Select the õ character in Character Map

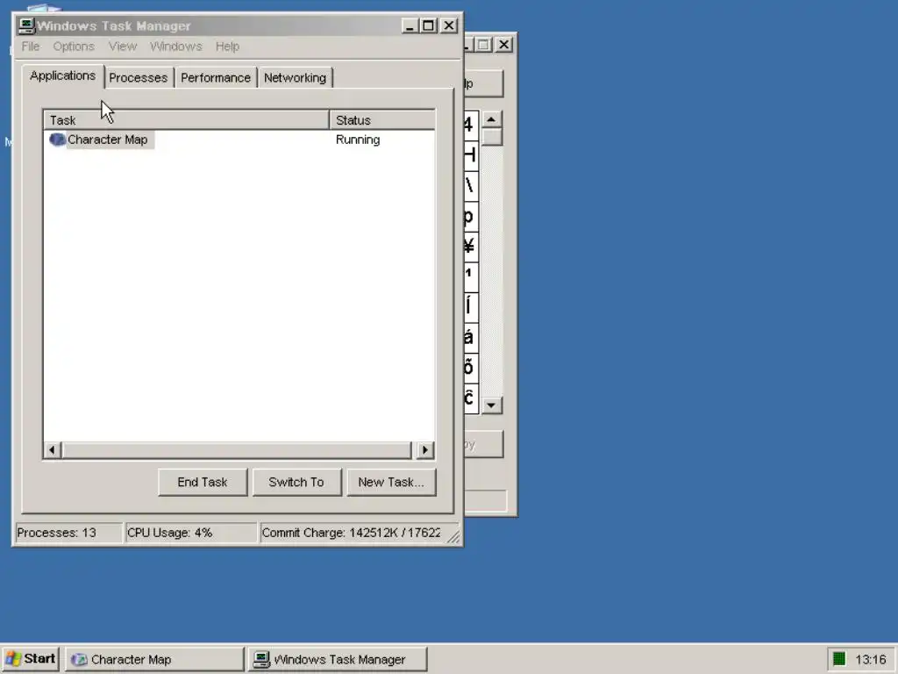coord(470,368)
